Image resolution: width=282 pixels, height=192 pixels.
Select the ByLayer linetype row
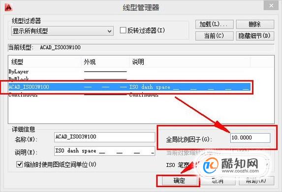129,72
